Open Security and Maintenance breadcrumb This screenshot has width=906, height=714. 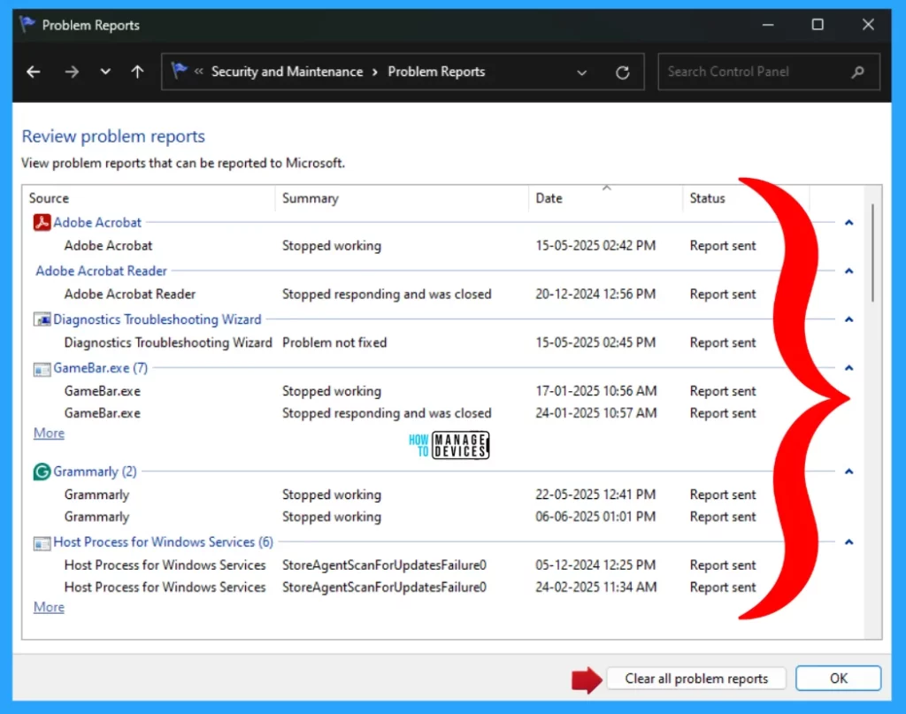288,72
